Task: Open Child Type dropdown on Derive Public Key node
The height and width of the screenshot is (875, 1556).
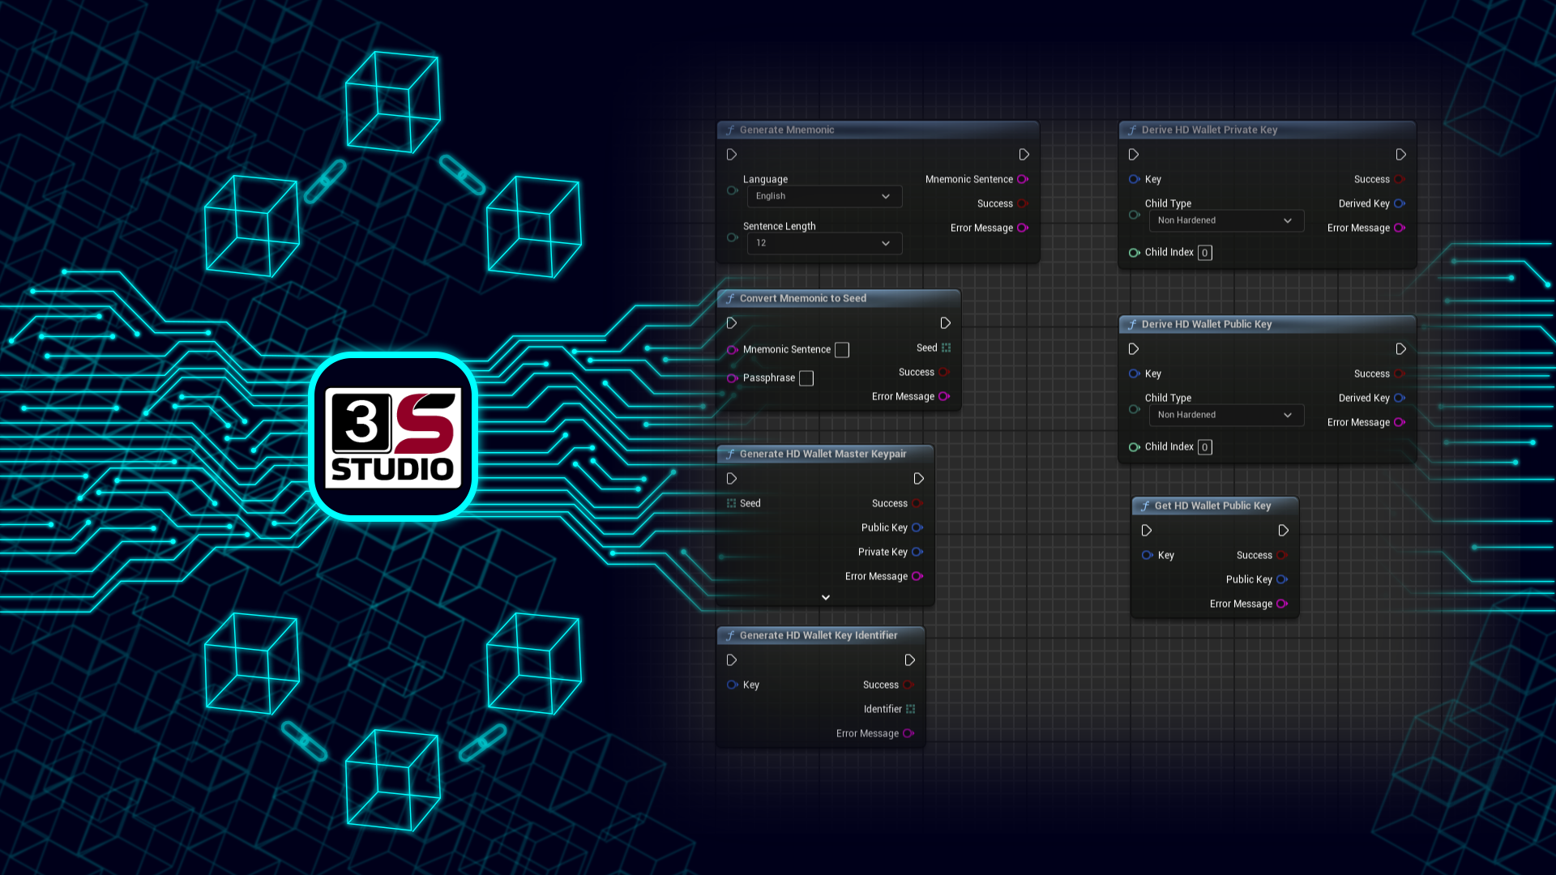Action: pos(1226,415)
